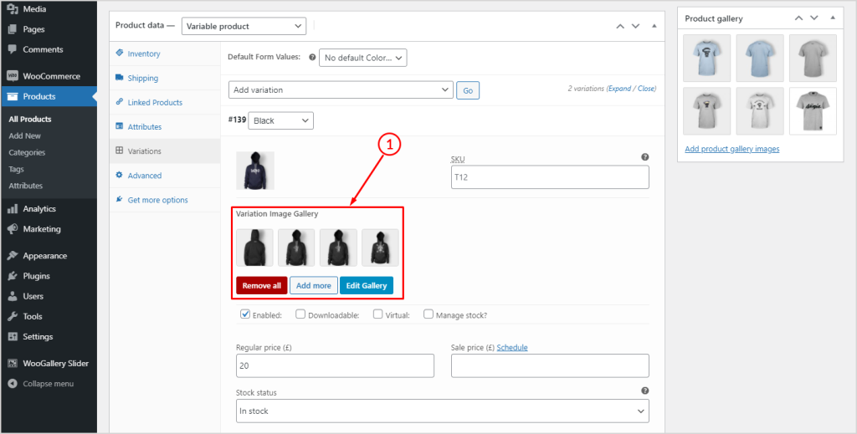Click the Get more options plug icon
The height and width of the screenshot is (434, 857).
point(119,200)
